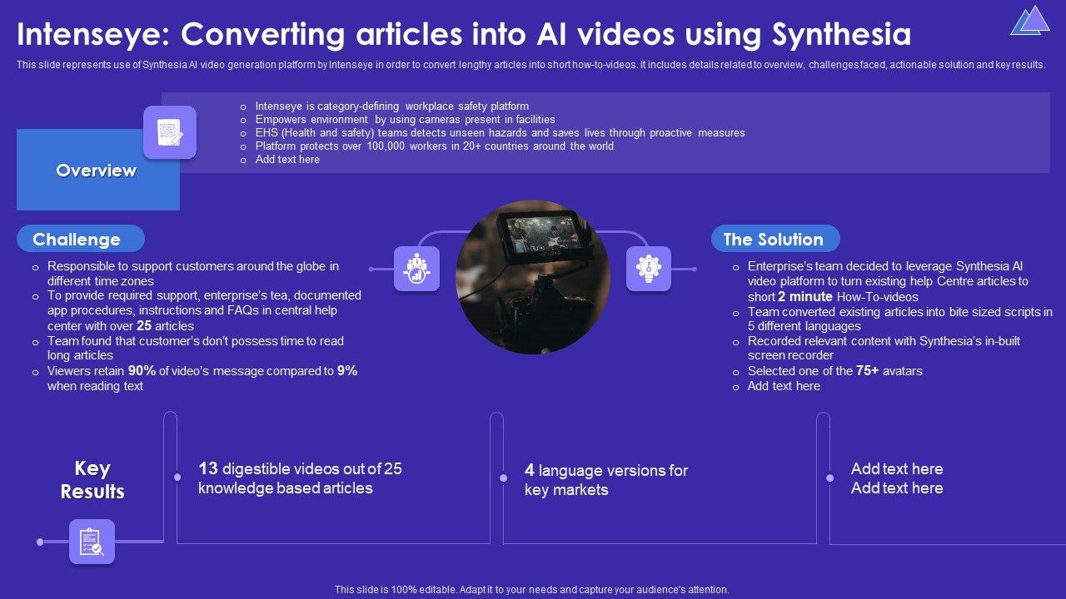
Task: Click the triangle logo in the slide corner
Action: 1030,21
